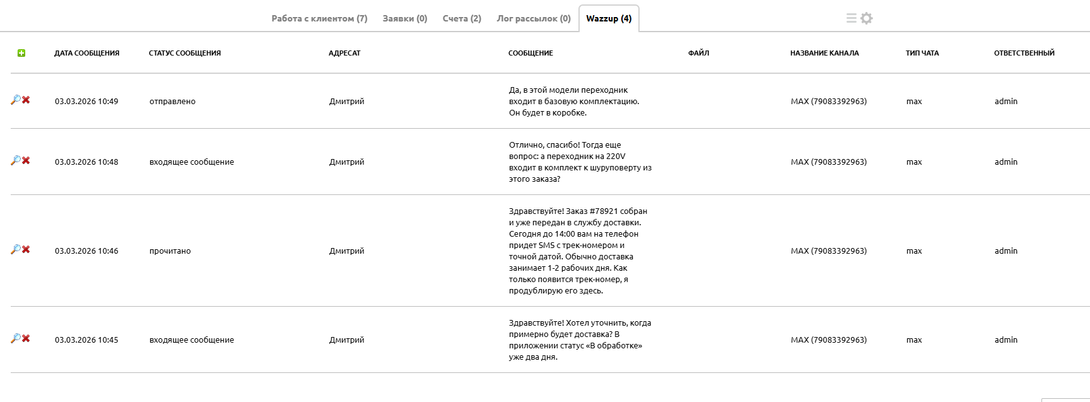The height and width of the screenshot is (402, 1090).
Task: Open magnifier for the 10:45 message
Action: pyautogui.click(x=16, y=338)
